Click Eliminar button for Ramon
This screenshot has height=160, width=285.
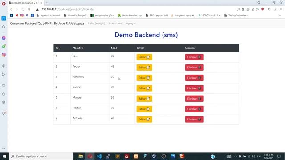(194, 88)
